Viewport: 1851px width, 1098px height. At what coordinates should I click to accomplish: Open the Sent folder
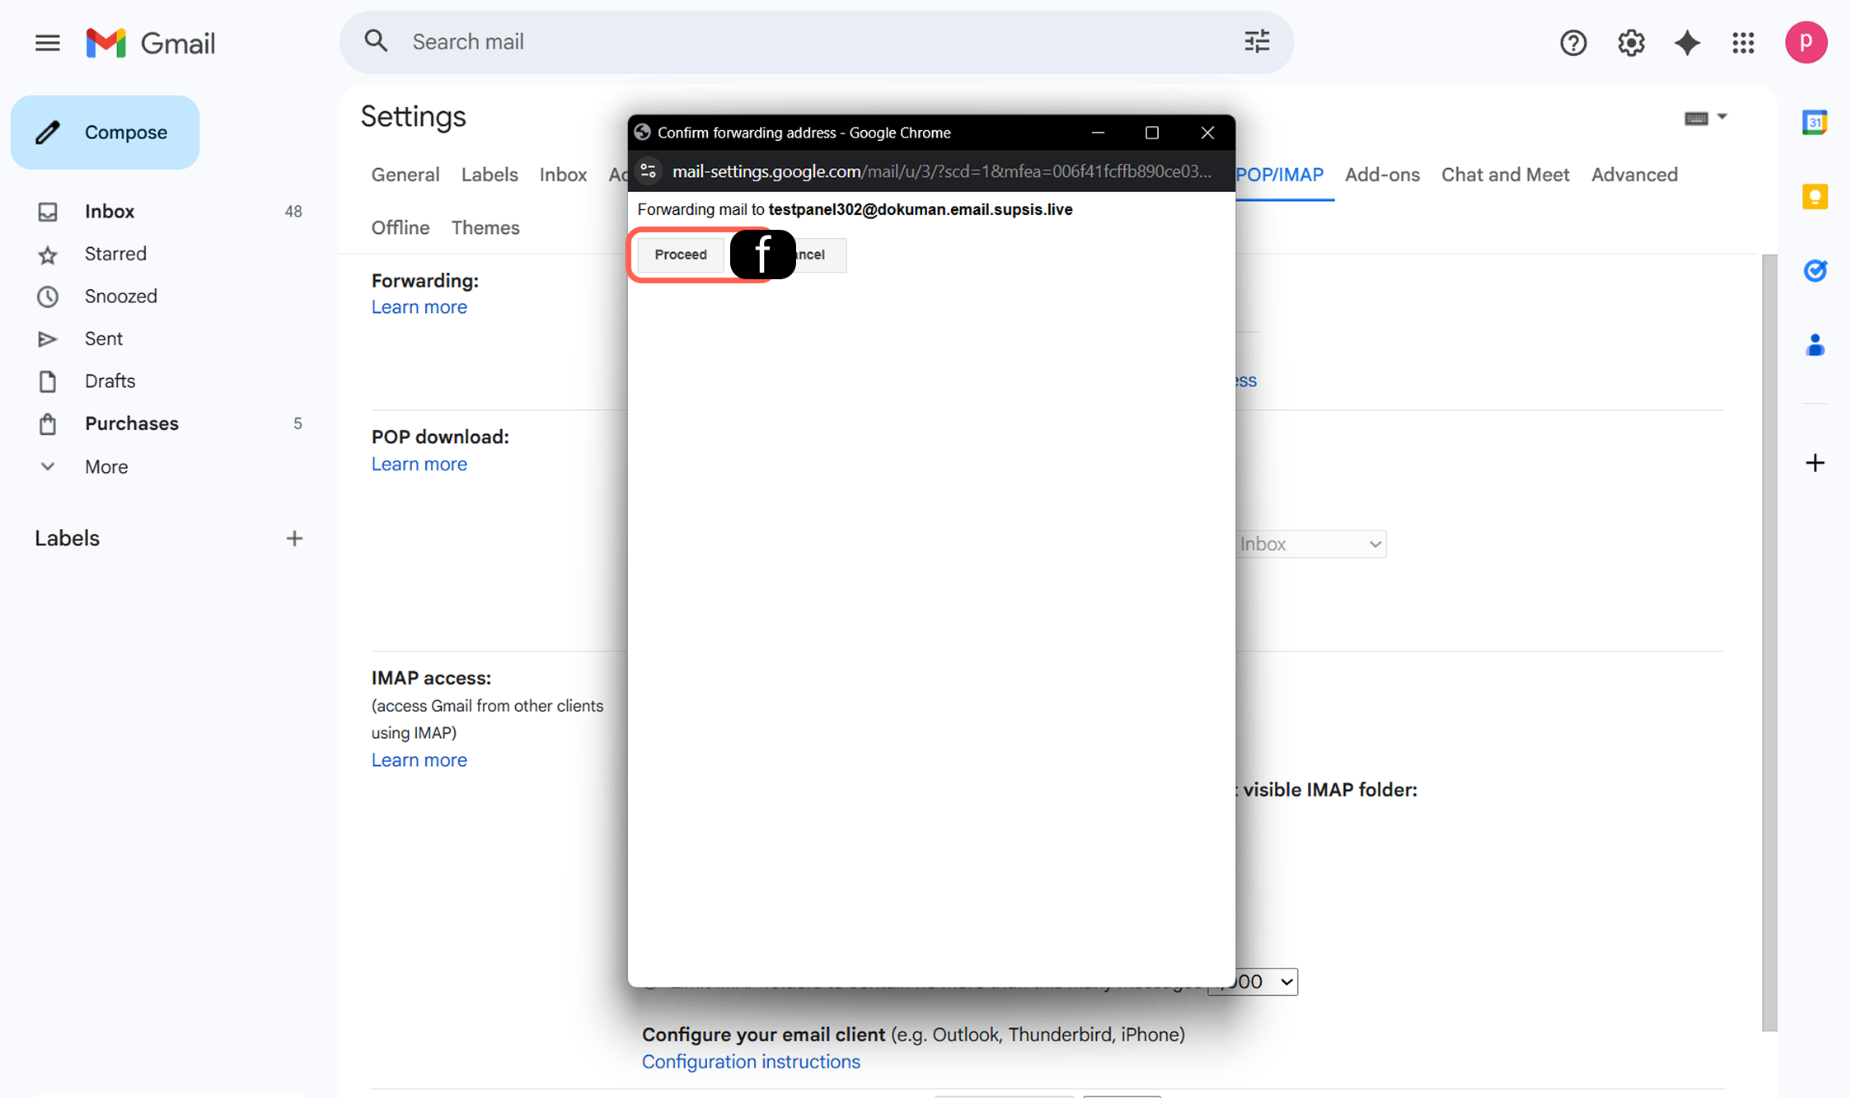pyautogui.click(x=103, y=339)
